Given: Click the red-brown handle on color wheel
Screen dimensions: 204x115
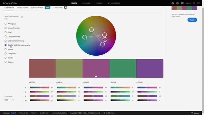Looking at the screenshot, I should click(x=105, y=35).
